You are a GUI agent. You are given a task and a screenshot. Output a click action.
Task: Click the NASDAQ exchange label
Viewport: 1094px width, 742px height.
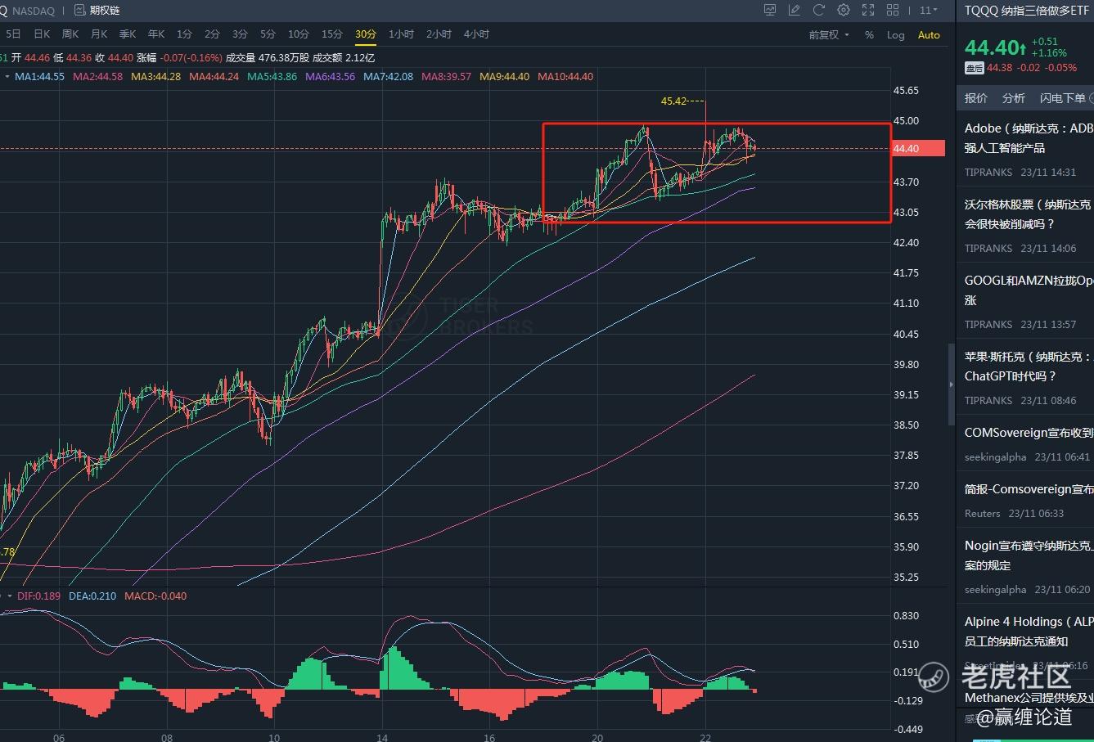[33, 11]
